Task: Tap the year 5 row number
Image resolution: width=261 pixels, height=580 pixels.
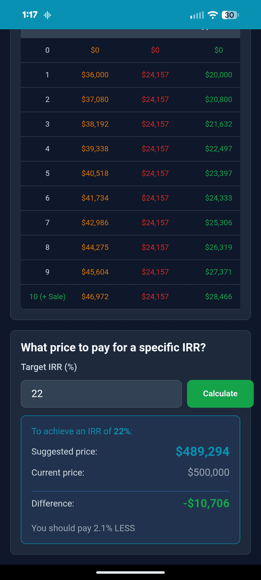Action: (x=47, y=173)
